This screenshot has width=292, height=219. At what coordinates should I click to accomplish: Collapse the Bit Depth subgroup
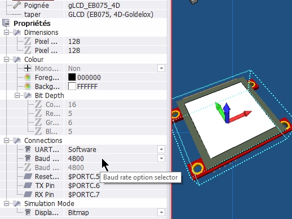coord(17,96)
